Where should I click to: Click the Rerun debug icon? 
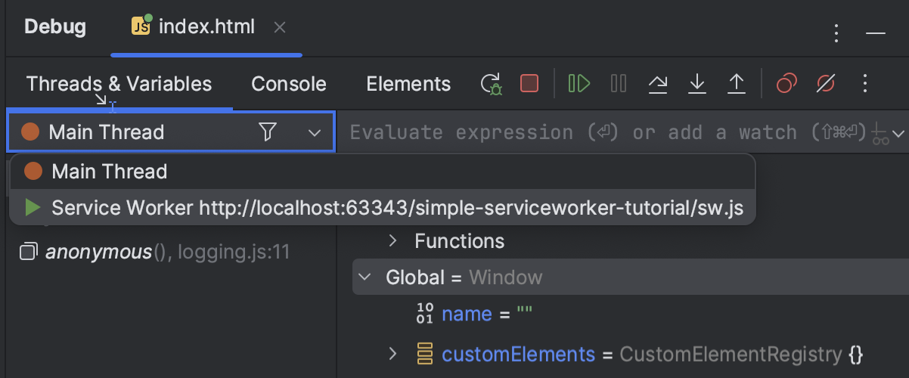492,83
